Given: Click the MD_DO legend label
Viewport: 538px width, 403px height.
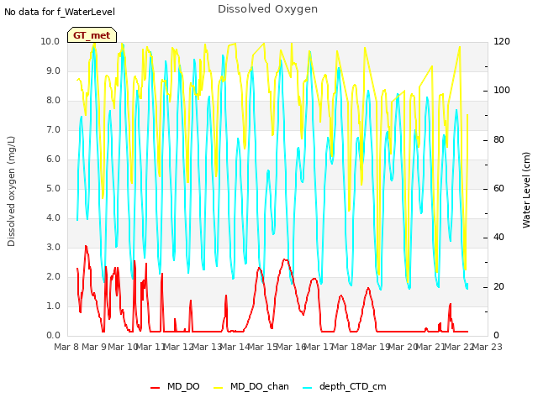Looking at the screenshot, I should [183, 387].
